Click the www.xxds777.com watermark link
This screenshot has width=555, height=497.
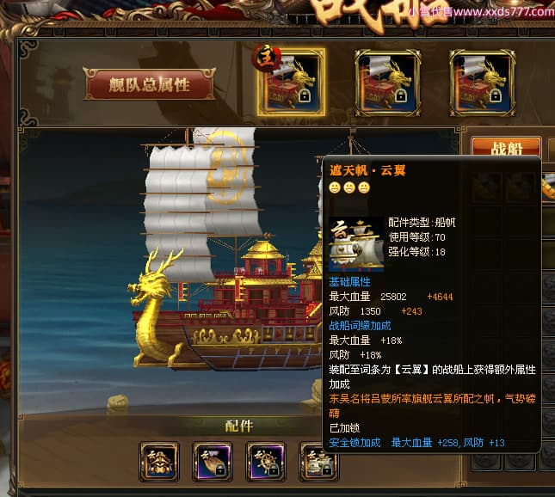point(504,12)
